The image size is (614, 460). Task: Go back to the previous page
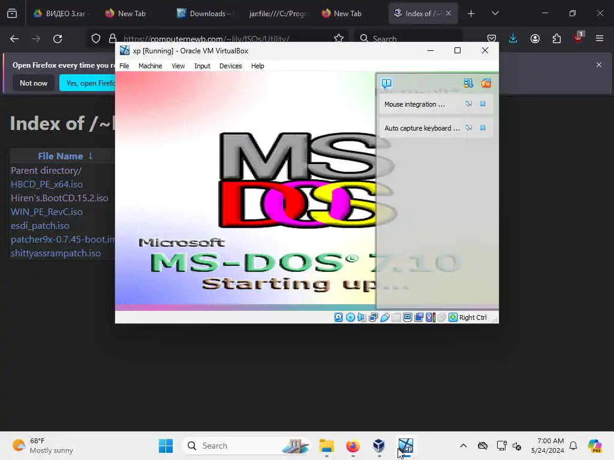[14, 38]
